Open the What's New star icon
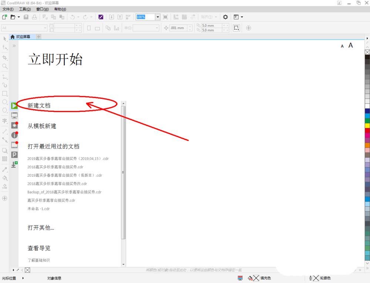Screen dimensions: 370x283 coord(14,125)
